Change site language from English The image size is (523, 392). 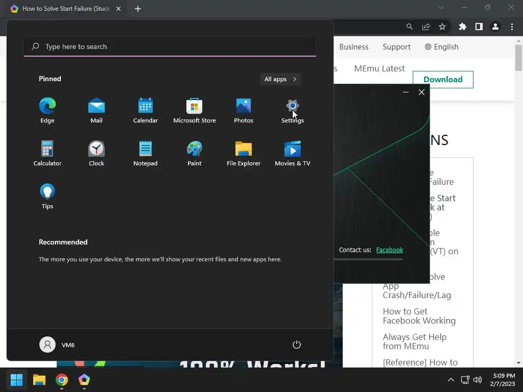tap(442, 47)
